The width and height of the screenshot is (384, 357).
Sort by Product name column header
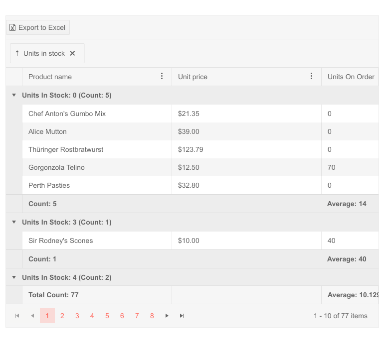pyautogui.click(x=50, y=77)
